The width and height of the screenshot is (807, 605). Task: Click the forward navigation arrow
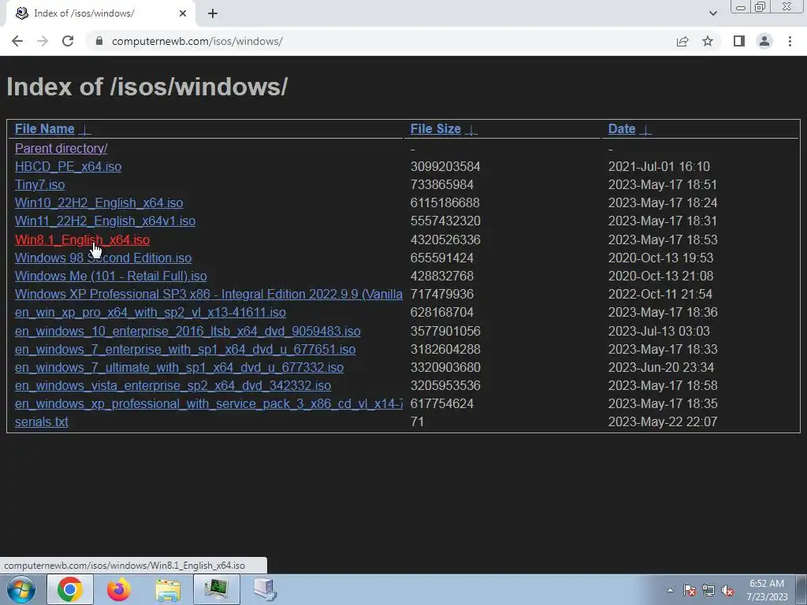43,41
